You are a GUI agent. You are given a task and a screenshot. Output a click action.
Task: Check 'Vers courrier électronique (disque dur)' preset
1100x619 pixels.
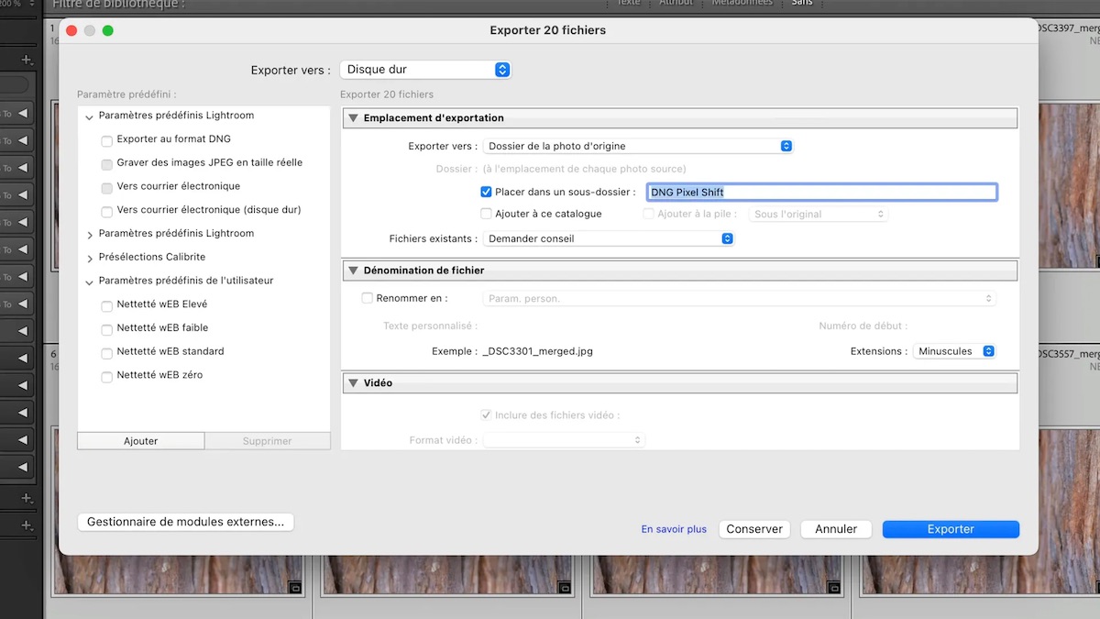(x=107, y=211)
